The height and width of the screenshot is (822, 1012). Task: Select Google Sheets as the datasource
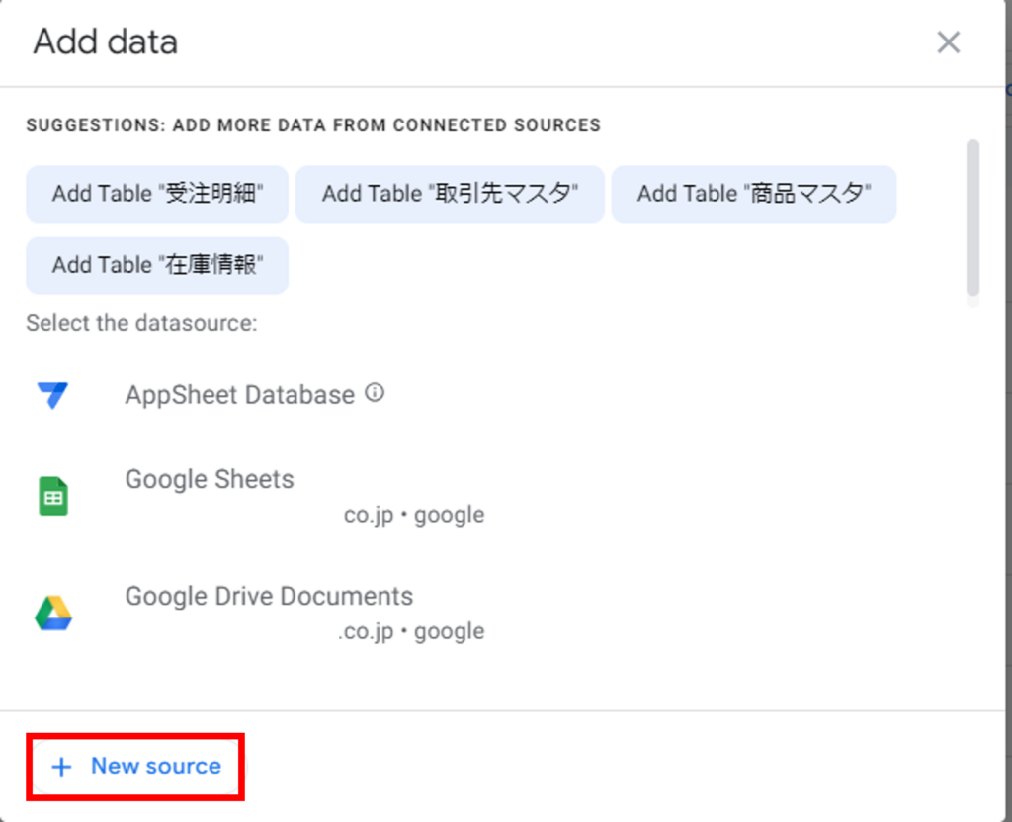[x=209, y=479]
